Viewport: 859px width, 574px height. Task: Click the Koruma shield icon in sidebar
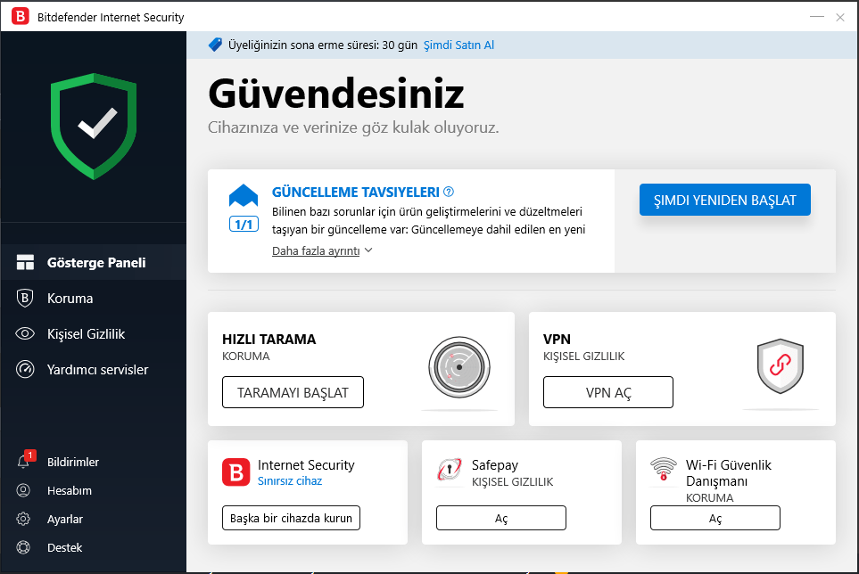coord(25,299)
